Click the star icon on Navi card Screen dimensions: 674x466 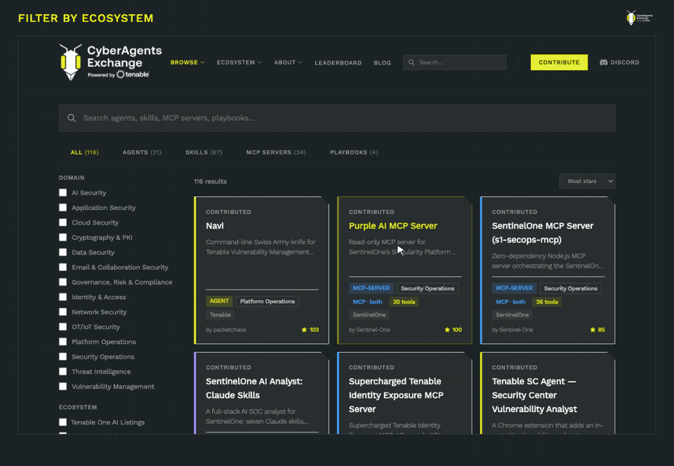[x=304, y=330]
